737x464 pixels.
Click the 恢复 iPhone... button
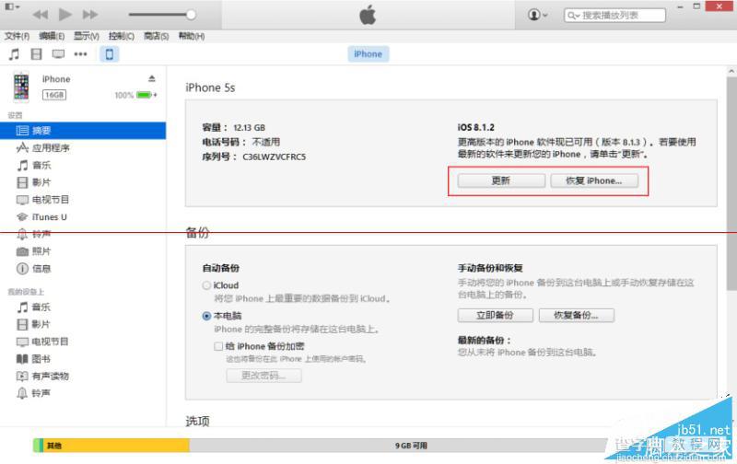594,180
